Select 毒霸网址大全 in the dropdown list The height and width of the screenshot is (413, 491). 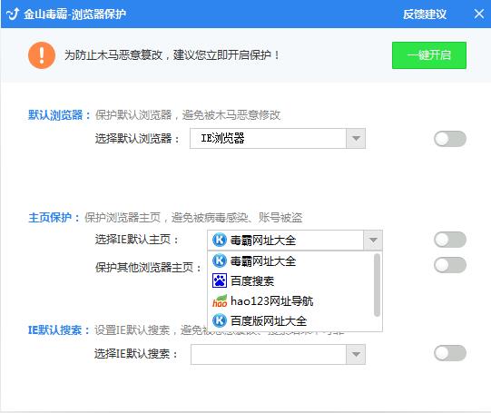coord(291,261)
